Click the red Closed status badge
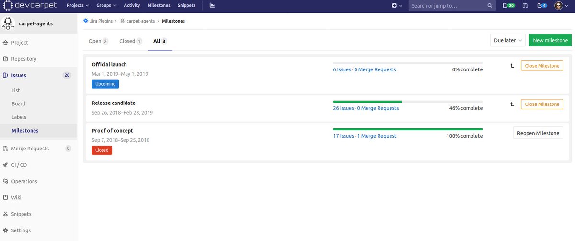This screenshot has height=241, width=575. [x=102, y=150]
